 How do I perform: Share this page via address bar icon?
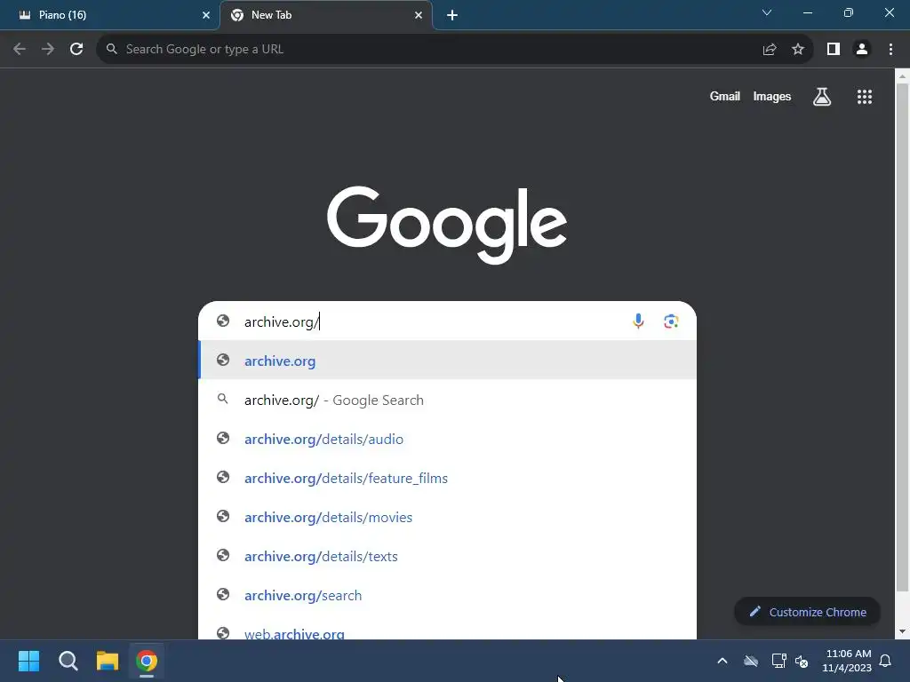click(x=770, y=50)
